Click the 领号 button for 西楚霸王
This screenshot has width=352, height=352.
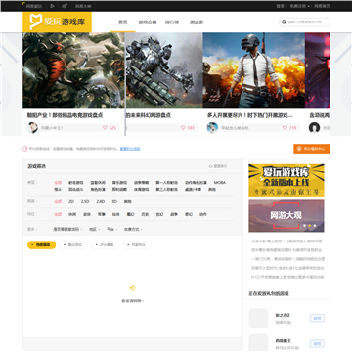317,343
